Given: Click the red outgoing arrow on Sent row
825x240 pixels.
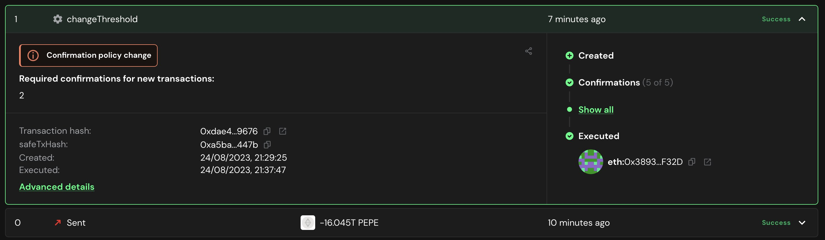Looking at the screenshot, I should coord(58,223).
